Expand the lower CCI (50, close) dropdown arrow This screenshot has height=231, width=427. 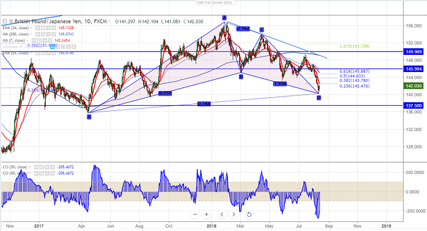(30, 173)
